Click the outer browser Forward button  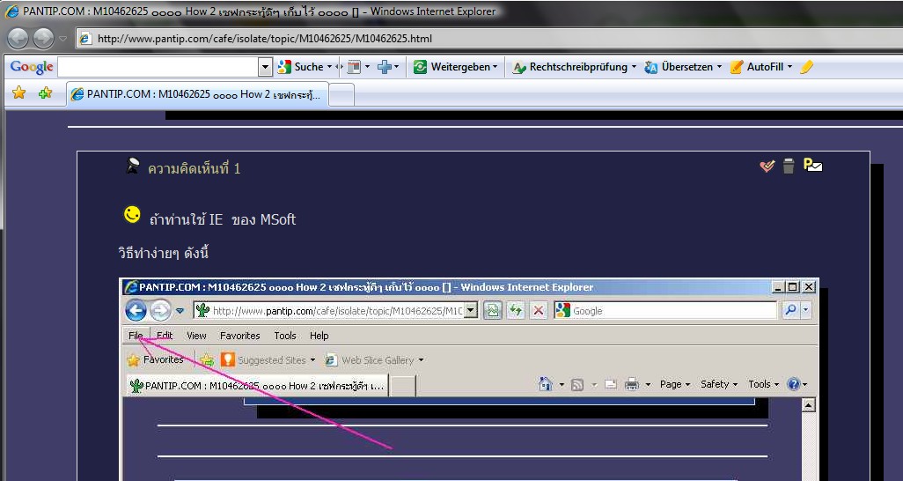[x=43, y=38]
